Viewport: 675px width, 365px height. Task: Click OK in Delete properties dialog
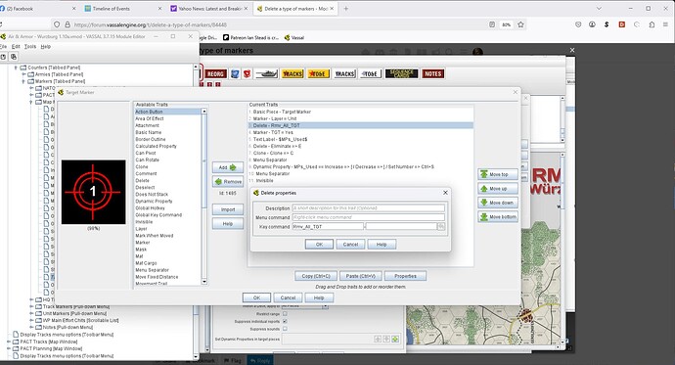[x=319, y=244]
